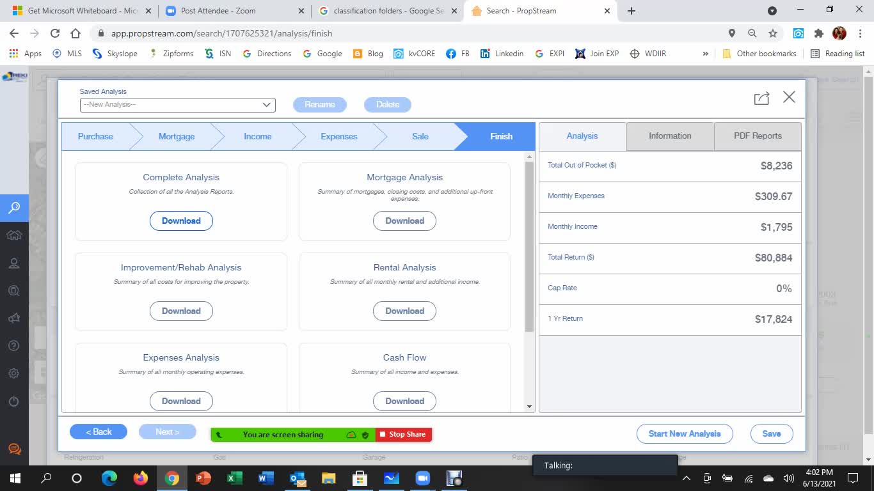This screenshot has height=491, width=874.
Task: Go to the Sale step
Action: click(x=420, y=136)
